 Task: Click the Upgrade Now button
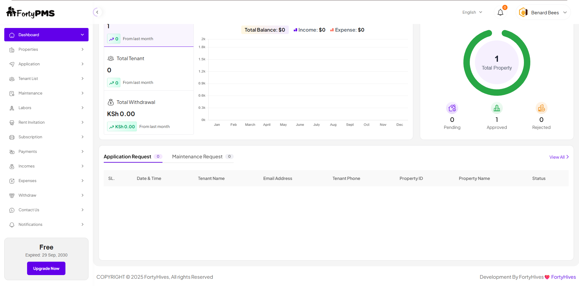[x=46, y=268]
